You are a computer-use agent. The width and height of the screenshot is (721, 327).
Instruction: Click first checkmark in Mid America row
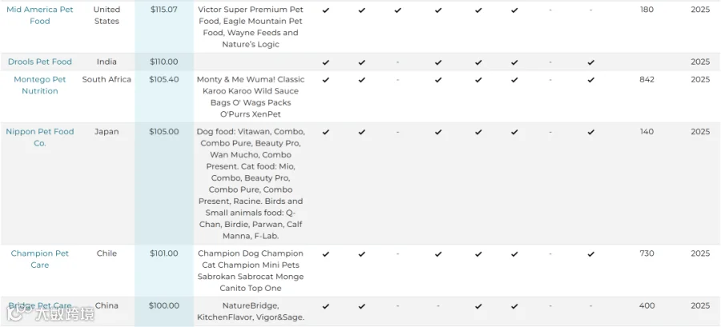[x=325, y=10]
